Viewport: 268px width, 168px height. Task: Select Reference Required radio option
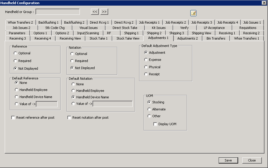tap(15, 61)
